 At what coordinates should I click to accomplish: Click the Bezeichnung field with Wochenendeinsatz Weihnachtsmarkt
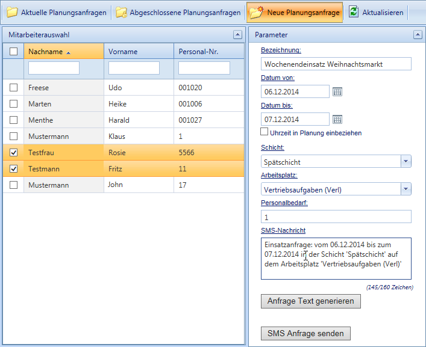336,64
